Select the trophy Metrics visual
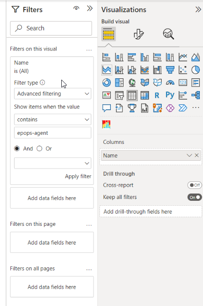 [132, 108]
